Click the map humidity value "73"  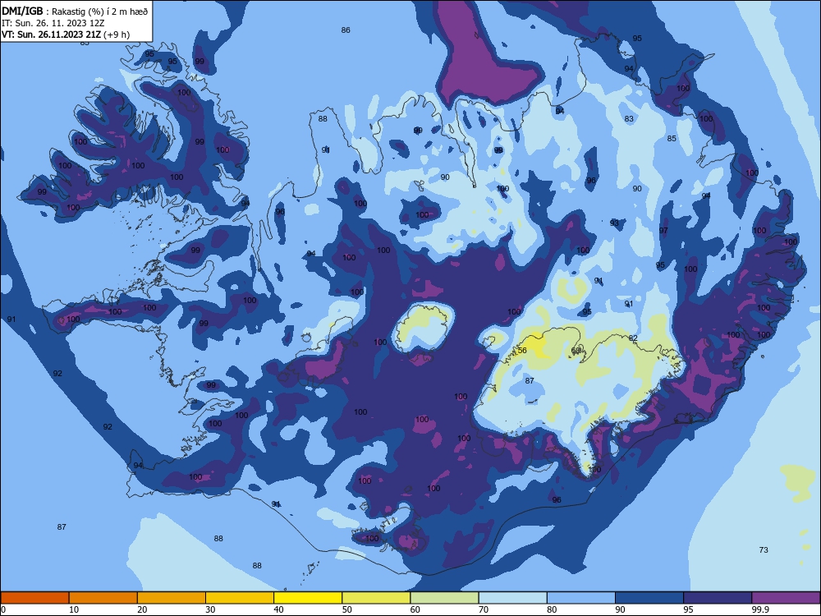pyautogui.click(x=764, y=549)
